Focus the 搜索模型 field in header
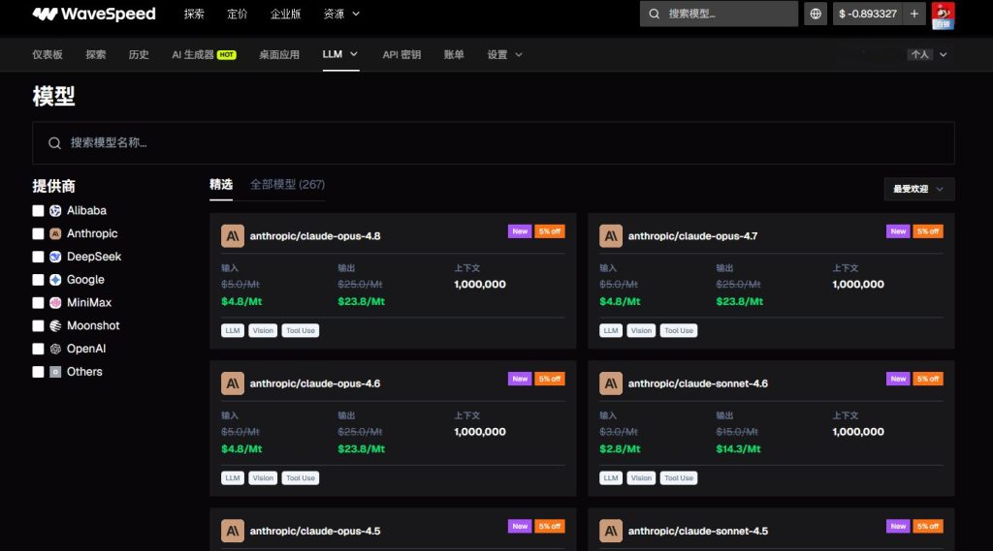This screenshot has width=993, height=551. 719,14
